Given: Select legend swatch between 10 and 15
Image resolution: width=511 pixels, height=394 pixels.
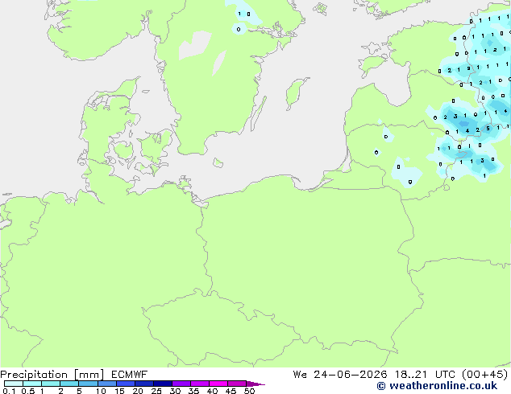Looking at the screenshot, I should (106, 384).
